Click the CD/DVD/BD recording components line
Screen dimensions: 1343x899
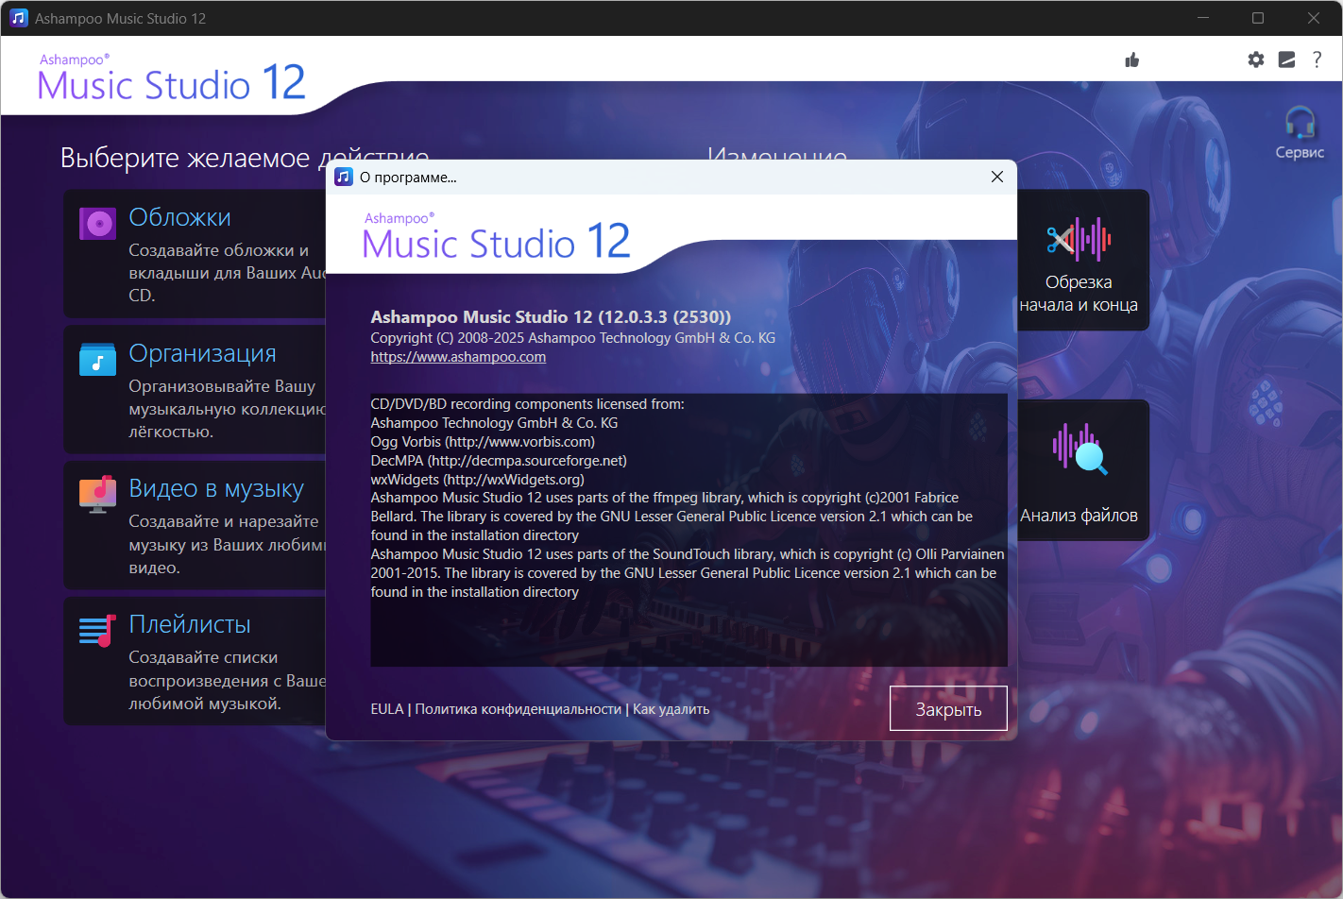point(528,404)
